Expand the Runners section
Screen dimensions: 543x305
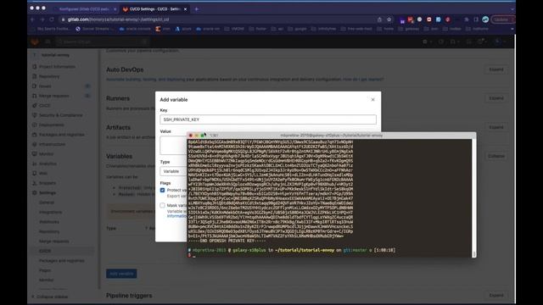[495, 98]
